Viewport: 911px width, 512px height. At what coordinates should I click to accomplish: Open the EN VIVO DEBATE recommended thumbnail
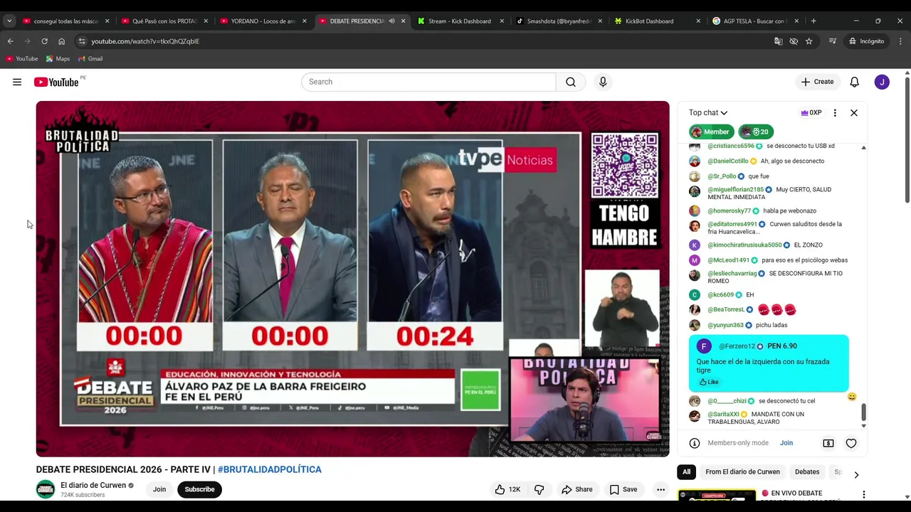tap(717, 495)
